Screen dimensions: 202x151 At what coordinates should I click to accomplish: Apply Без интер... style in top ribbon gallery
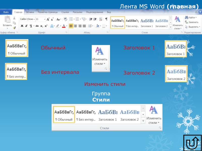(132, 22)
